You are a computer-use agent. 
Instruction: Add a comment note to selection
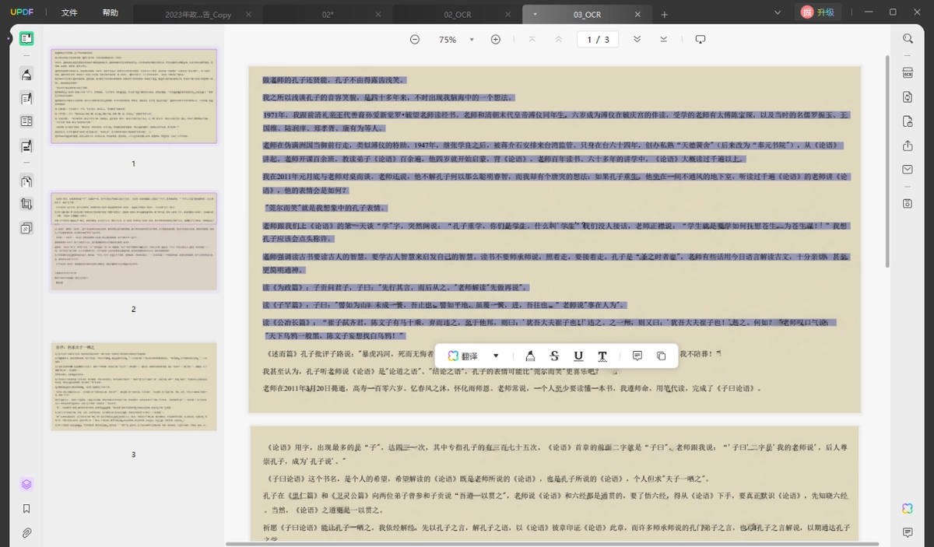click(x=637, y=356)
